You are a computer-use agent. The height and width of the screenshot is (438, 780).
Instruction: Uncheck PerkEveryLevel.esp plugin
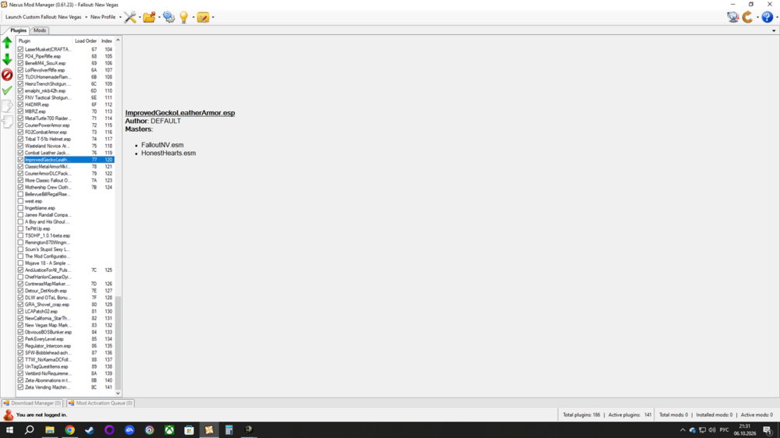click(20, 338)
